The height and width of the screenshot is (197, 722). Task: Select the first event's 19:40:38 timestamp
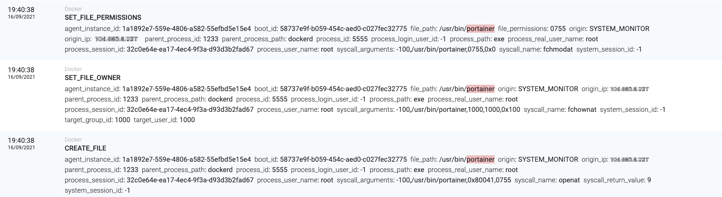coord(21,9)
